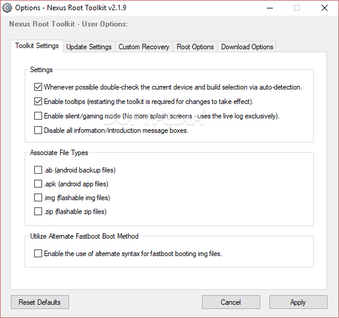339x318 pixels.
Task: Open the Custom Recovery tab
Action: click(144, 47)
